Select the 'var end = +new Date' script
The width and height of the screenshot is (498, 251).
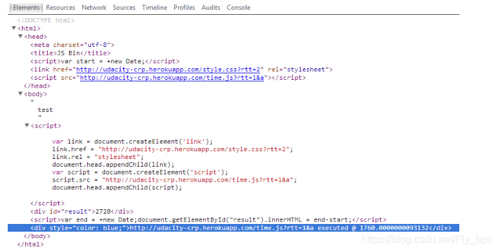(x=208, y=219)
